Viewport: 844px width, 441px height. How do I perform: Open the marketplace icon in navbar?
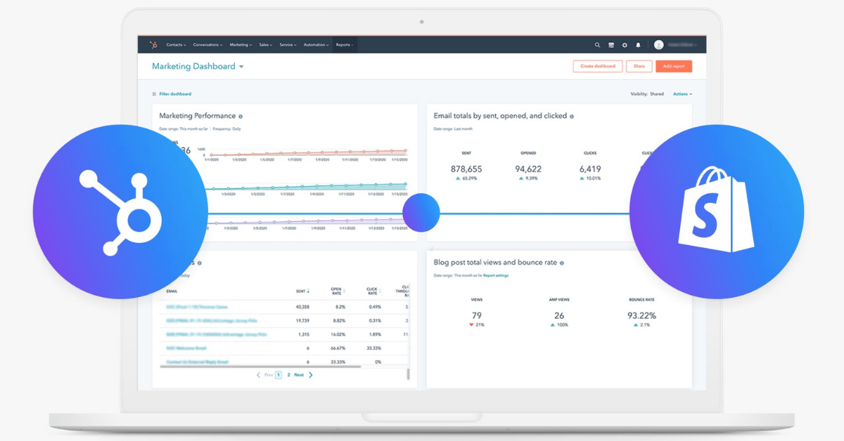(x=611, y=45)
